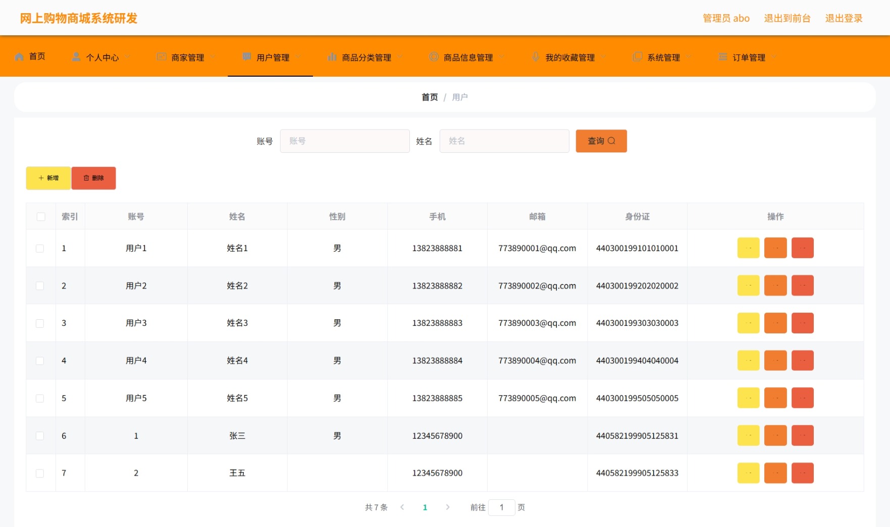Image resolution: width=890 pixels, height=527 pixels.
Task: Select page number 1 in pagination
Action: tap(425, 507)
